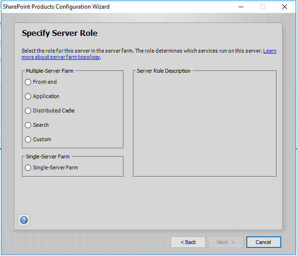Screen dimensions: 297x256
Task: Open the blue help question mark icon
Action: tap(24, 220)
